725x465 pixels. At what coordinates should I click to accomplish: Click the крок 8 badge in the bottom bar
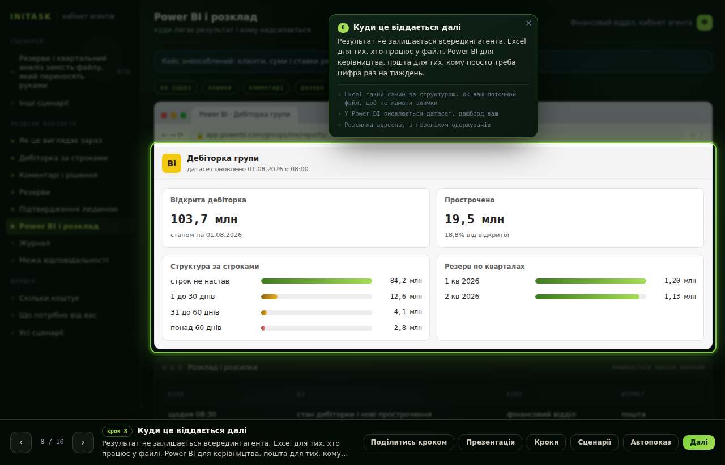(117, 431)
